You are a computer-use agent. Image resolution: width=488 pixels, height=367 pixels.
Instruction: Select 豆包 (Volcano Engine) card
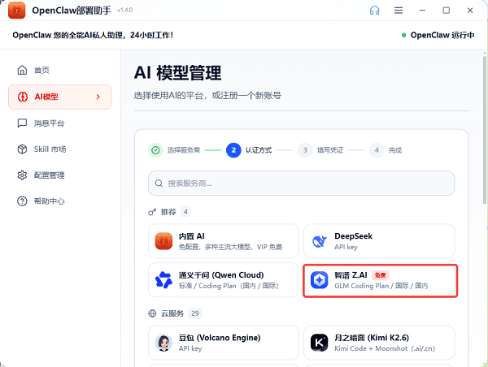coord(224,343)
